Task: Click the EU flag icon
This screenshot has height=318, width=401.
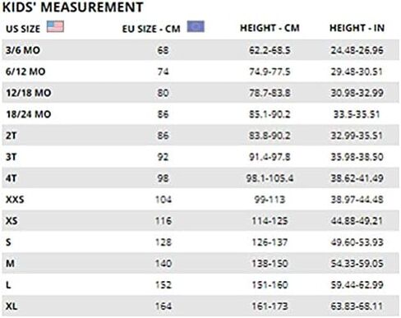Action: coord(196,26)
